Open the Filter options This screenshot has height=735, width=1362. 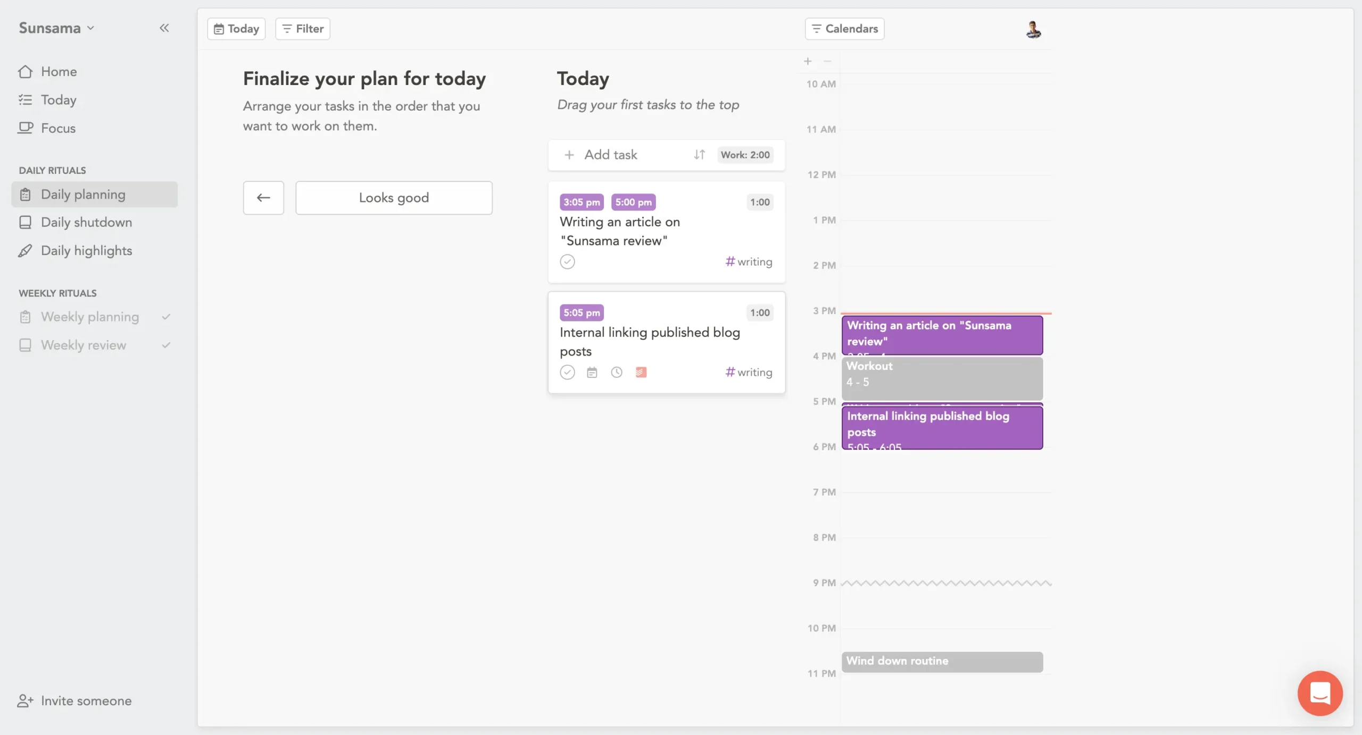[x=302, y=28]
